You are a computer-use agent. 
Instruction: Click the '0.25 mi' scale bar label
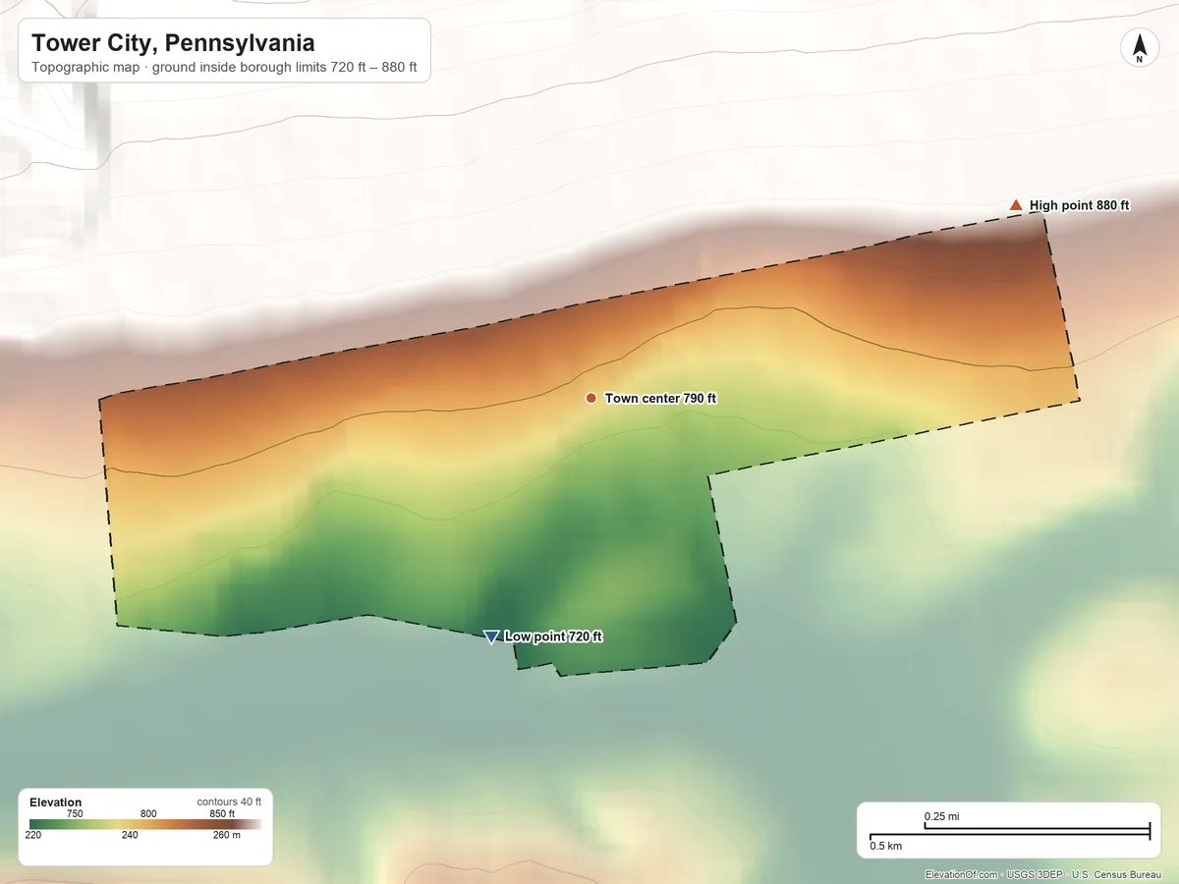[942, 816]
